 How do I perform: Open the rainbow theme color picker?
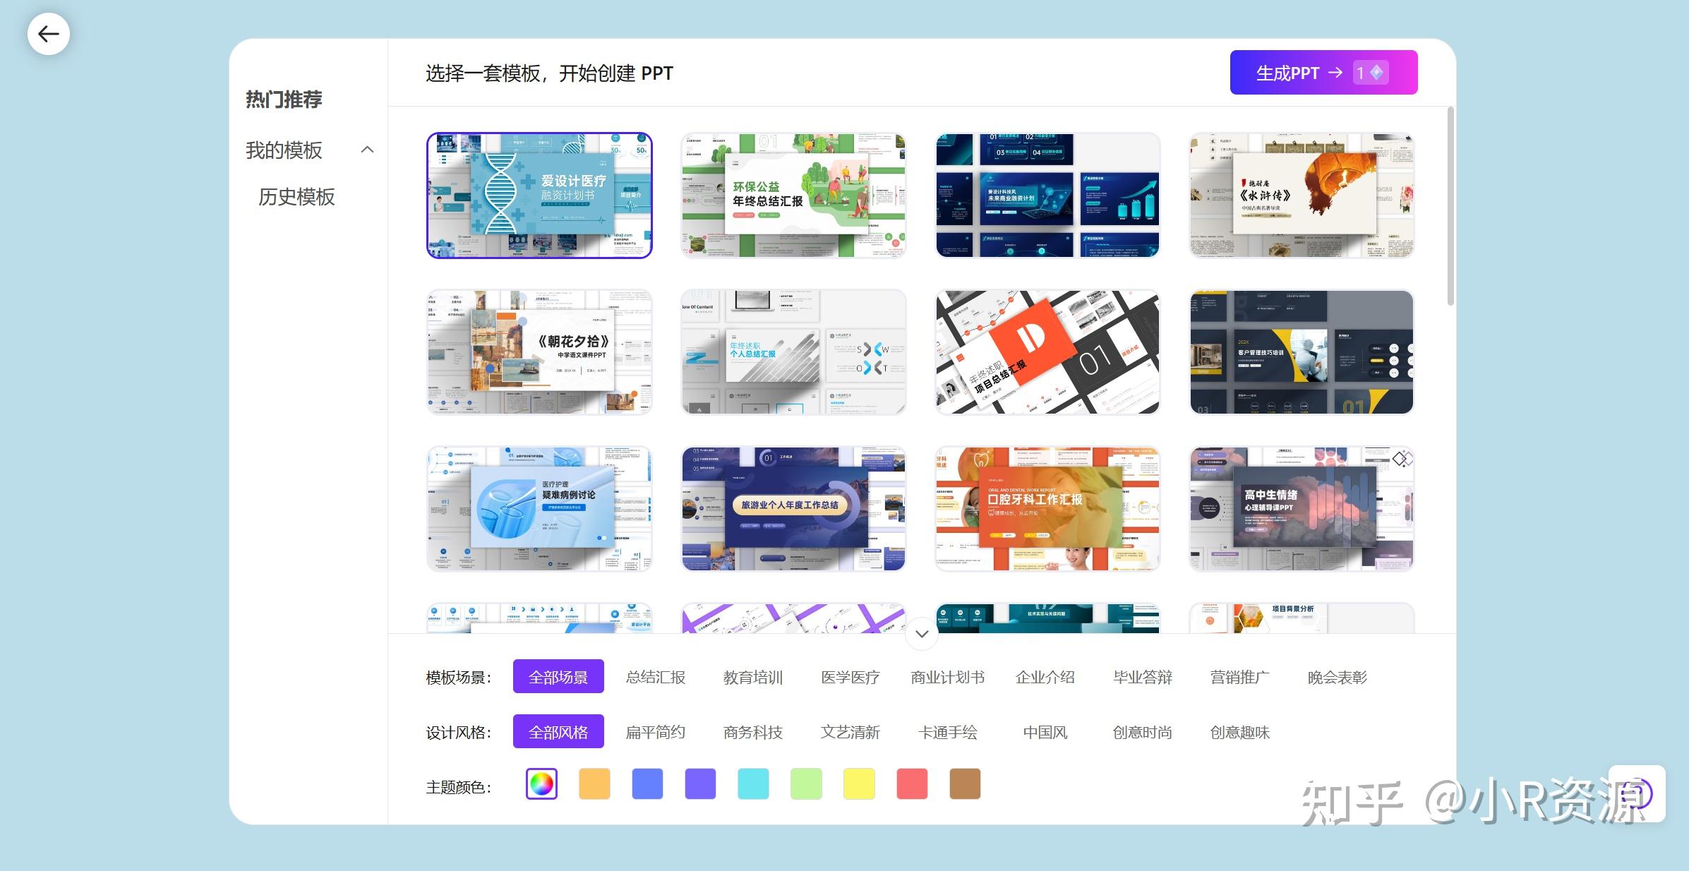tap(541, 783)
